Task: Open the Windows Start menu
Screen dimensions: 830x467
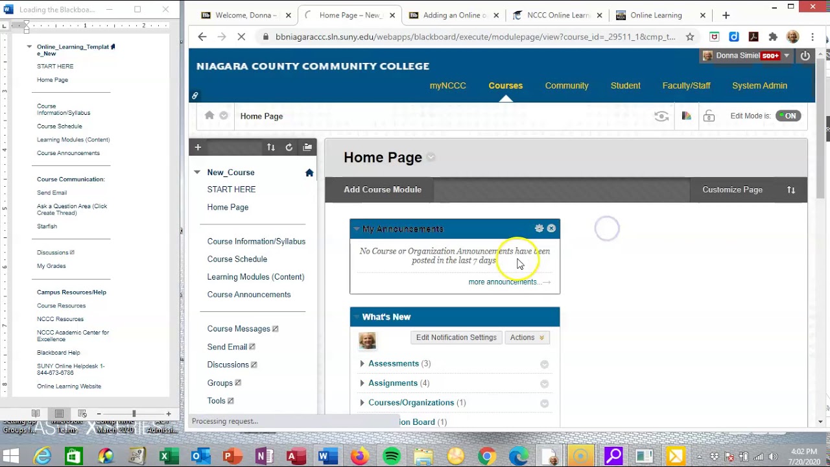Action: point(11,457)
